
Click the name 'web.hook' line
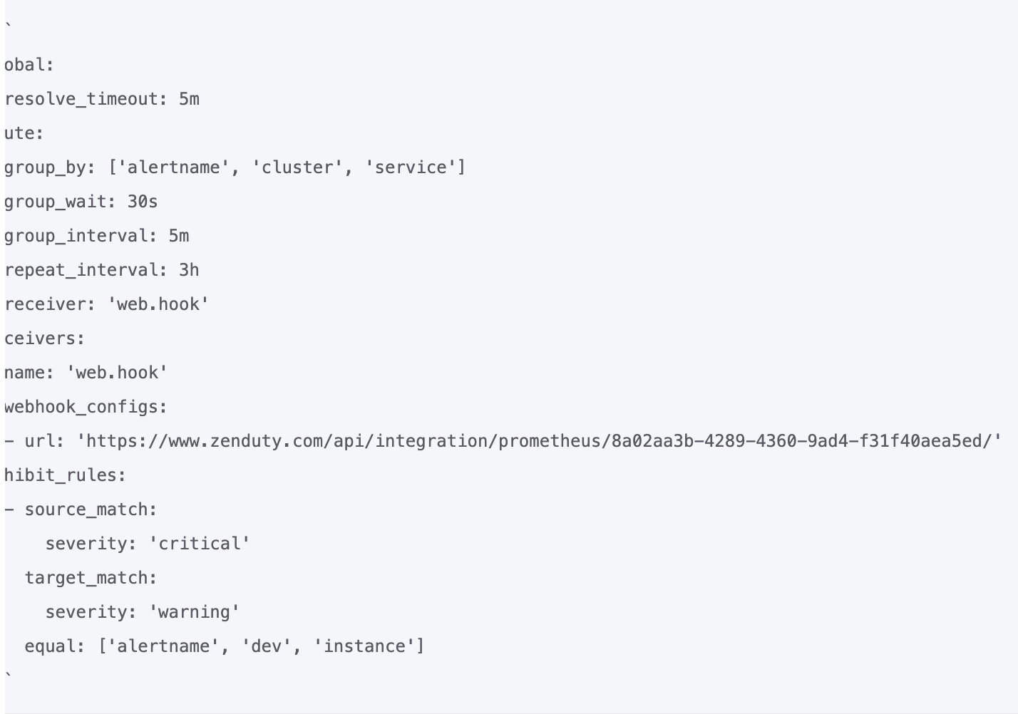pyautogui.click(x=86, y=373)
